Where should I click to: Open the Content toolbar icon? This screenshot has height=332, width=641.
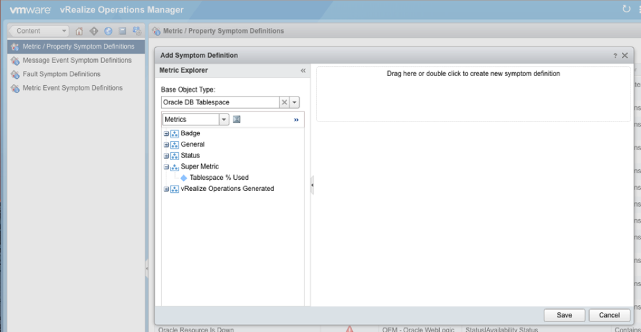coord(123,31)
